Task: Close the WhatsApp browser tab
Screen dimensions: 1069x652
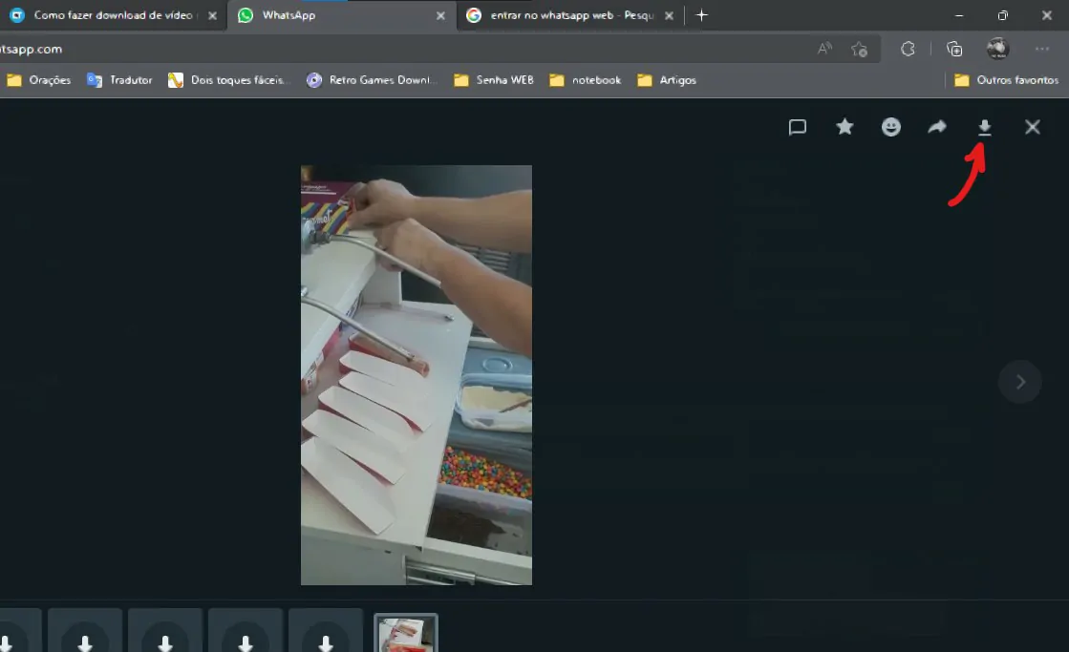Action: pyautogui.click(x=440, y=15)
